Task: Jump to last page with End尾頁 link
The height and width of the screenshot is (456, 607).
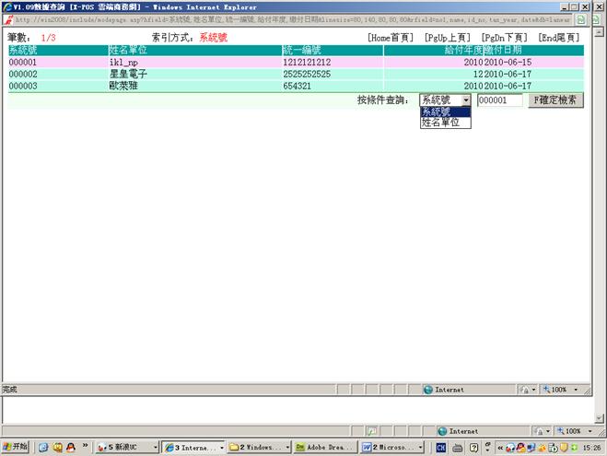Action: pyautogui.click(x=560, y=38)
